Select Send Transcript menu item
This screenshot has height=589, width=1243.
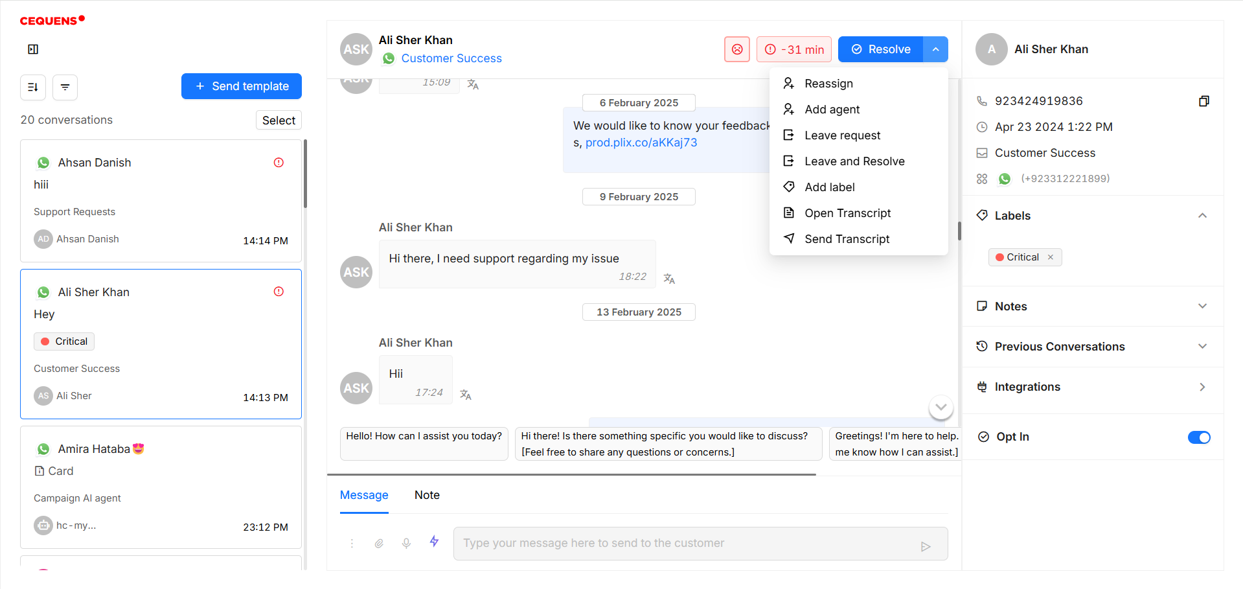coord(858,239)
